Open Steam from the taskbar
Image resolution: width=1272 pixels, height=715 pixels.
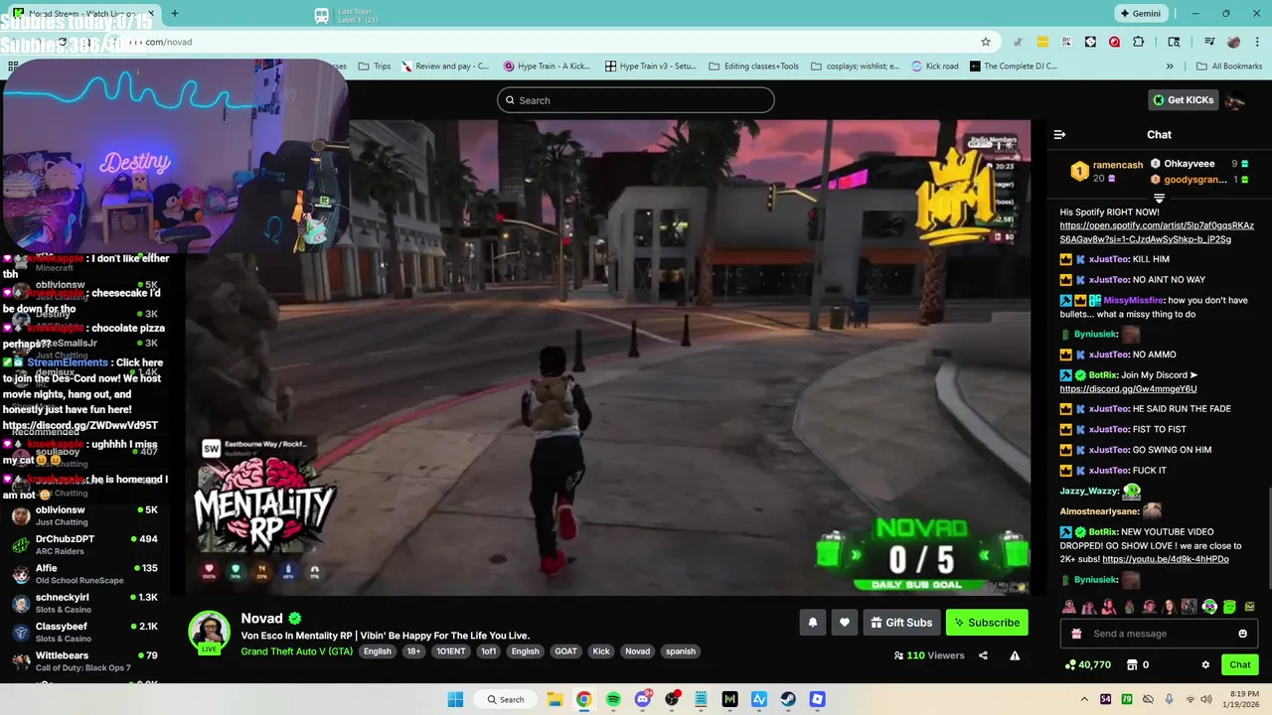click(x=788, y=699)
